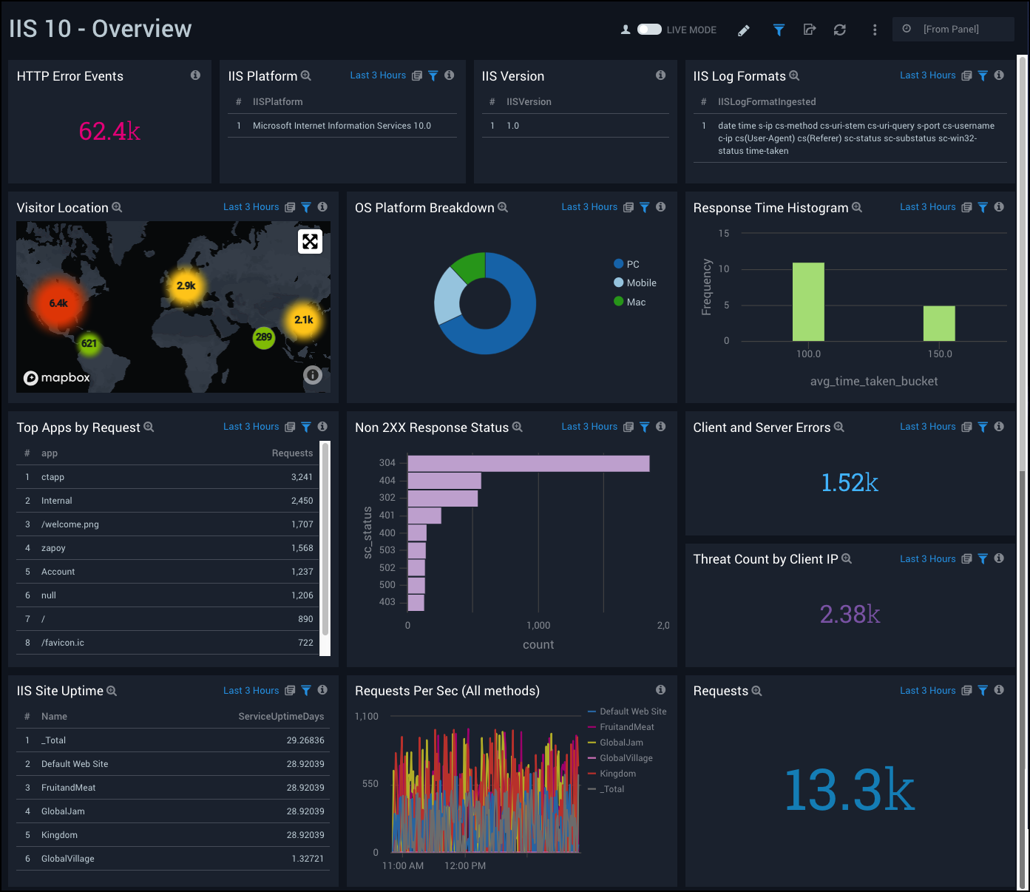Image resolution: width=1030 pixels, height=892 pixels.
Task: Expand the Visitor Location map fullscreen
Action: pyautogui.click(x=311, y=241)
